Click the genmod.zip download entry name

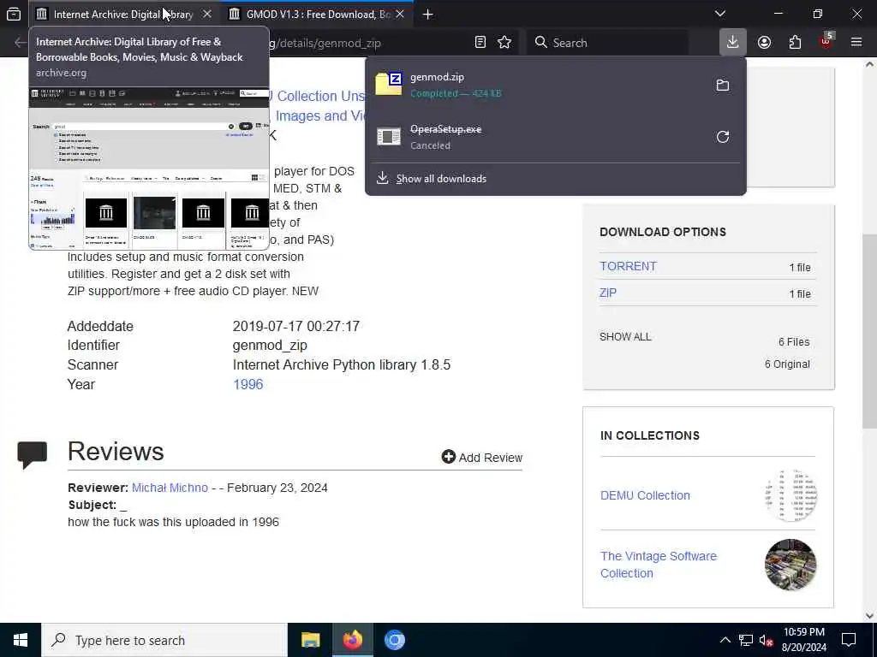tap(437, 77)
